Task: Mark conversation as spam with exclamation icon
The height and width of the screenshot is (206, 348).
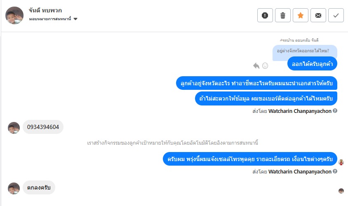Action: click(265, 16)
